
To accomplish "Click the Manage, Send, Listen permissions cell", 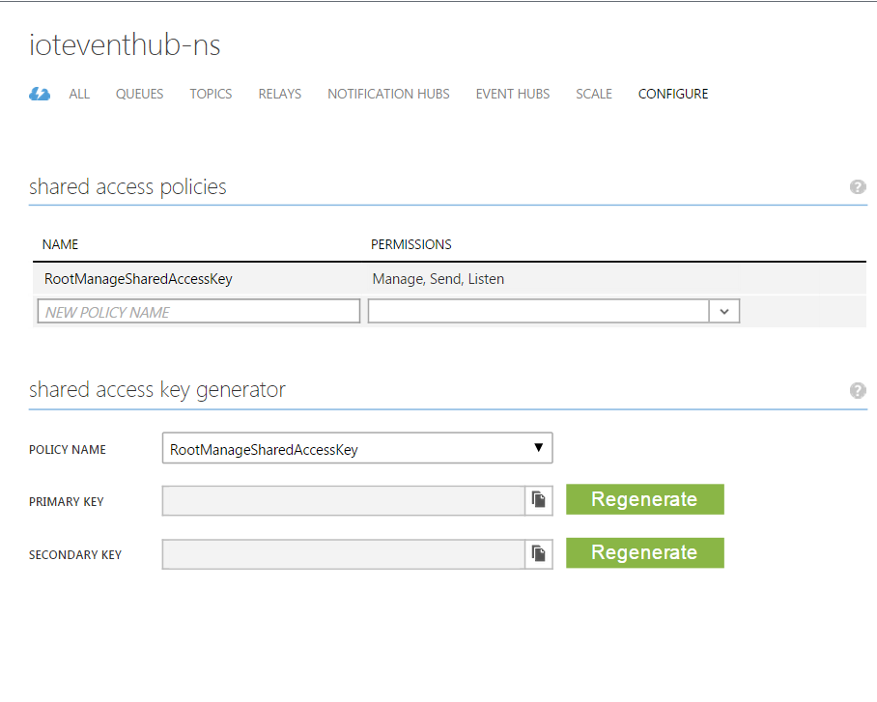I will click(x=438, y=279).
